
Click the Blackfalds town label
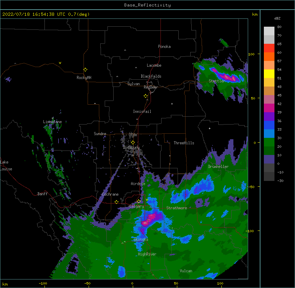tap(151, 76)
